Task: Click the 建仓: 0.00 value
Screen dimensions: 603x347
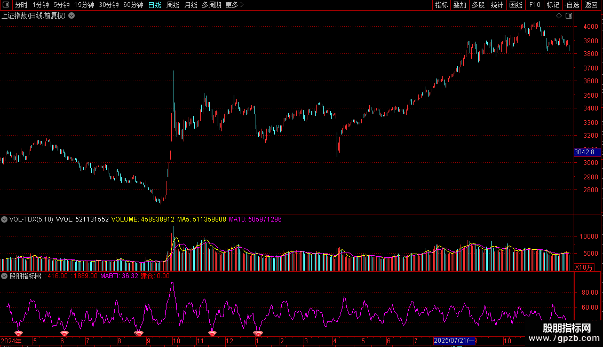Action: (155, 276)
